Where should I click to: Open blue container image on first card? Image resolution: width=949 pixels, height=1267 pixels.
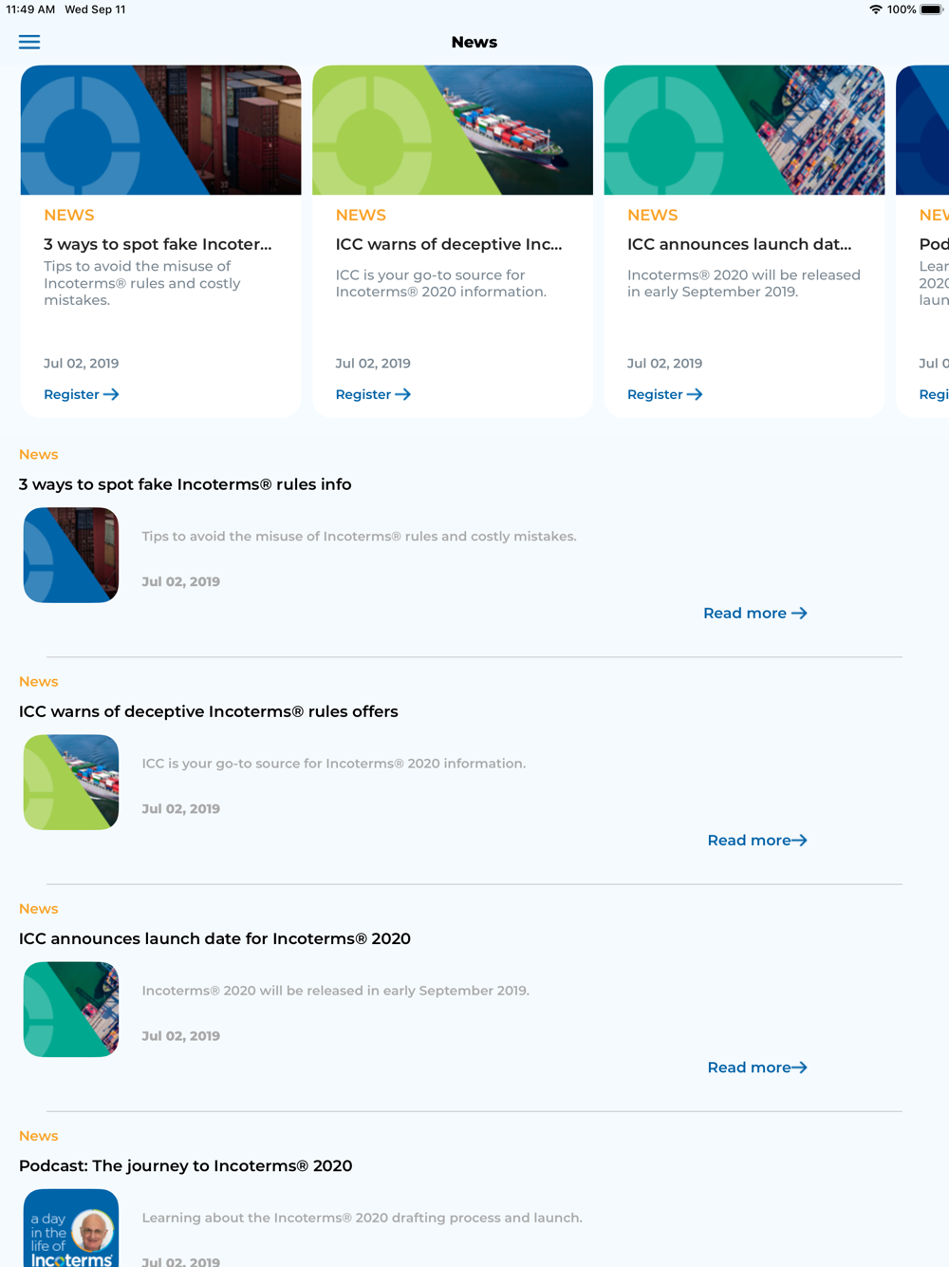coord(160,130)
